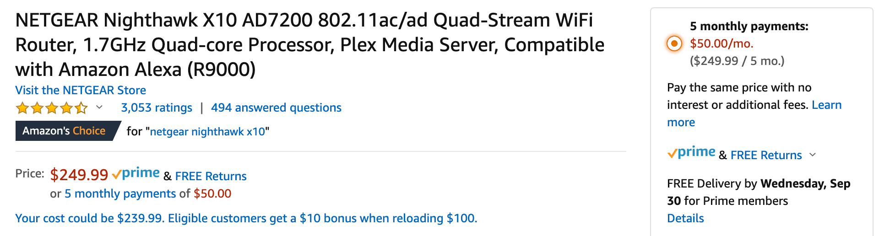Screen dimensions: 879x236
Task: Click FREE Returns link in the payment box
Action: tap(766, 155)
